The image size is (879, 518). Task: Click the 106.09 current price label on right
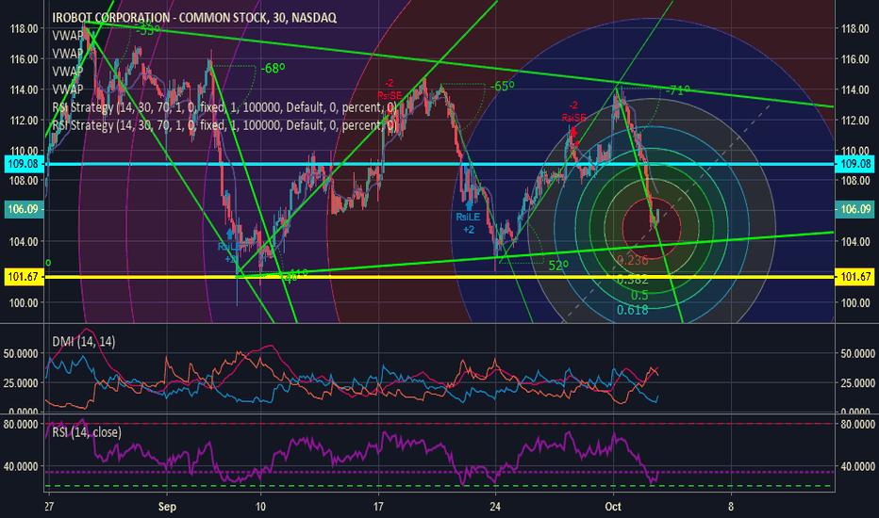855,209
